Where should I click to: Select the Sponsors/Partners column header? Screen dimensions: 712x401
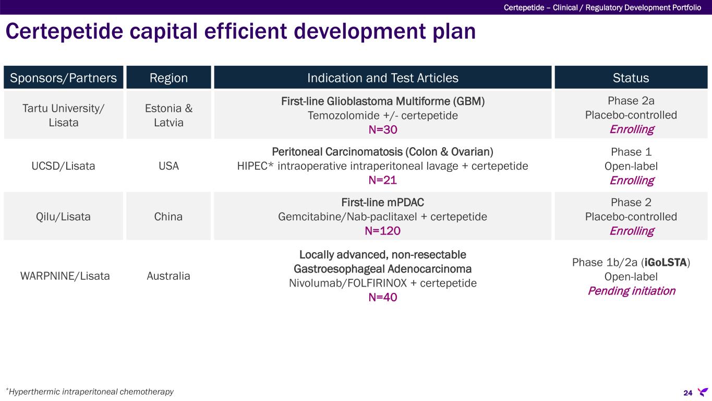point(63,78)
